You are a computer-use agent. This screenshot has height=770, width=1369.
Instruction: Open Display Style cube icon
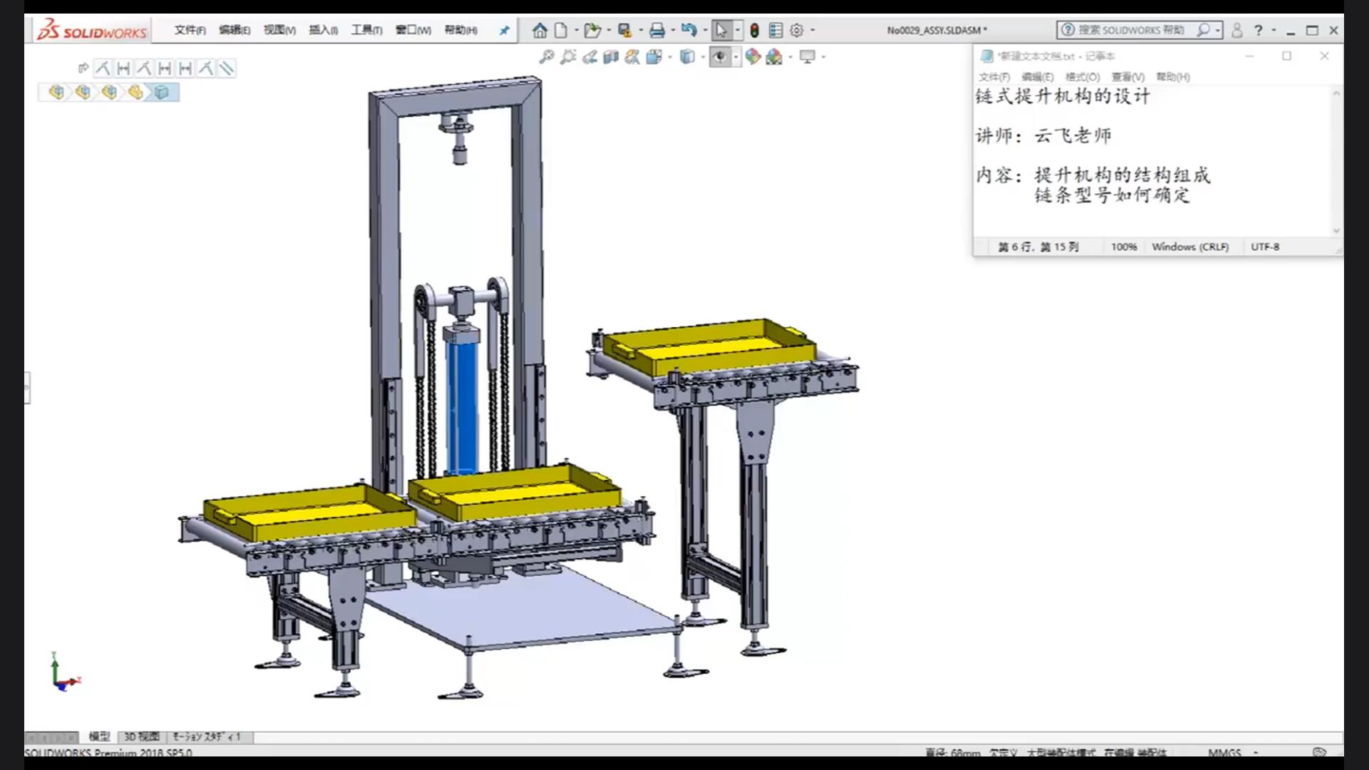[x=687, y=56]
